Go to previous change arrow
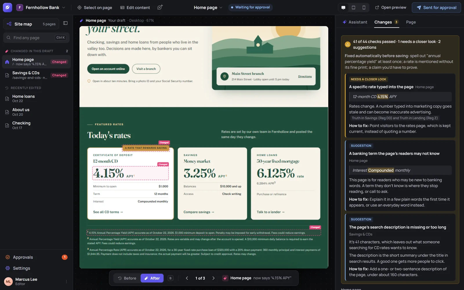This screenshot has width=464, height=290. 187,278
